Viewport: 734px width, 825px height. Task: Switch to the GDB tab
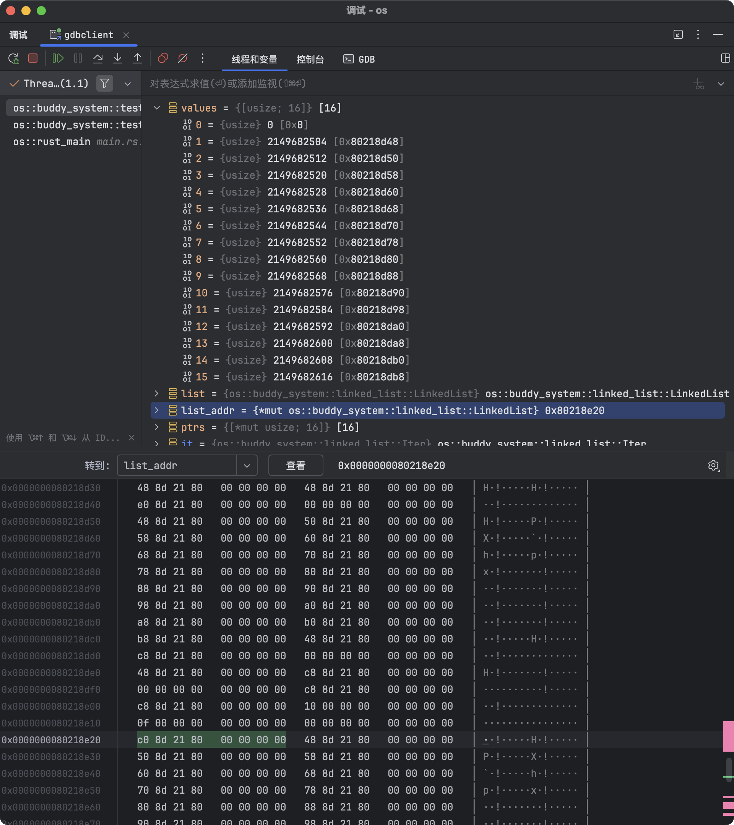point(359,59)
